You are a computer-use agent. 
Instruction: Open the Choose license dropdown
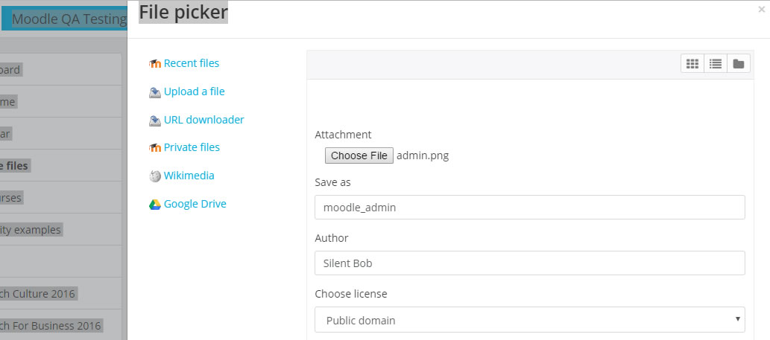pos(530,320)
